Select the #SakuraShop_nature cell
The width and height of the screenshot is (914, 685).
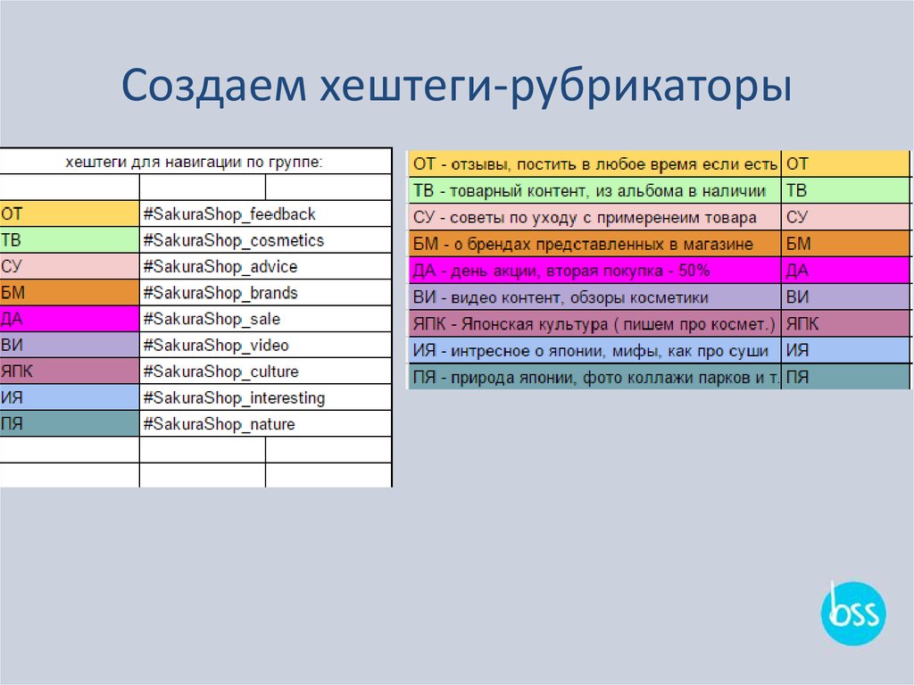point(266,424)
